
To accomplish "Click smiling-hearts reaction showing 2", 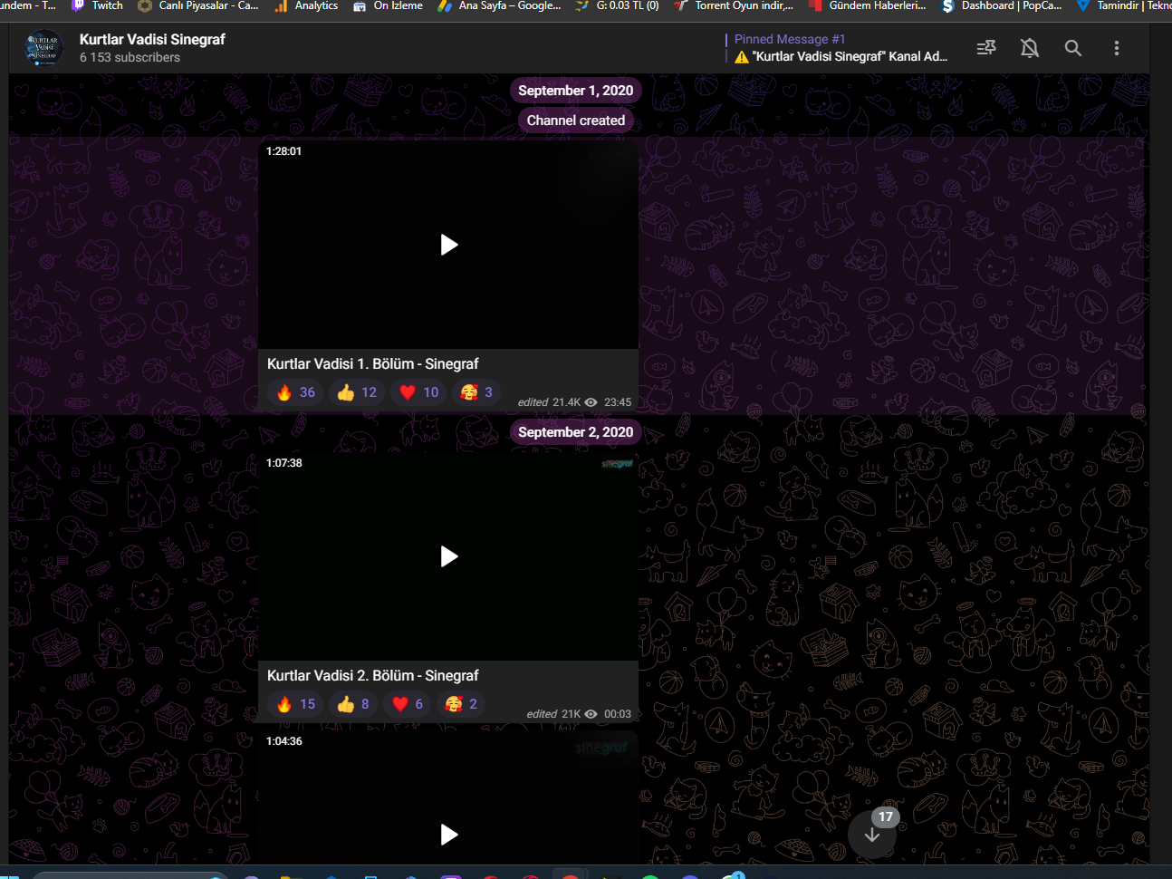I will click(x=461, y=704).
